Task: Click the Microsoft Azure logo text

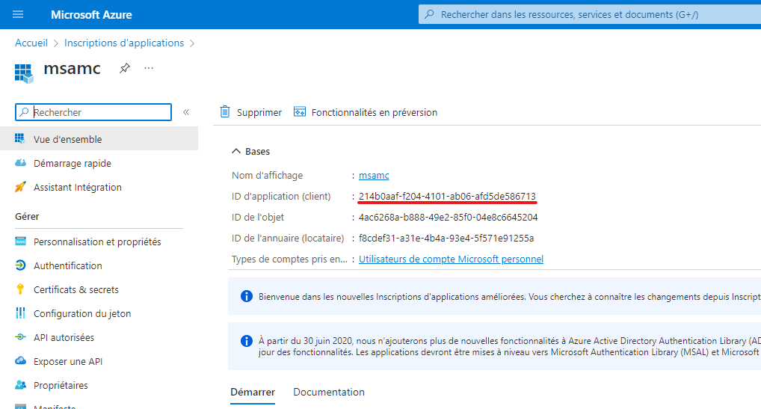Action: coord(91,14)
